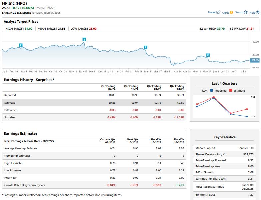Click the Prior Year value 3.38
Image resolution: width=261 pixels, height=200 pixels.
pyautogui.click(x=158, y=178)
